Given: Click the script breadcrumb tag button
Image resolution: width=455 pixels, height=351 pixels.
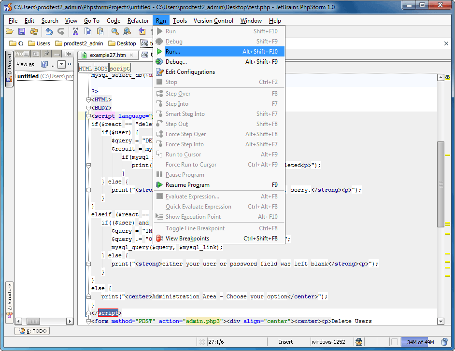Looking at the screenshot, I should [120, 69].
